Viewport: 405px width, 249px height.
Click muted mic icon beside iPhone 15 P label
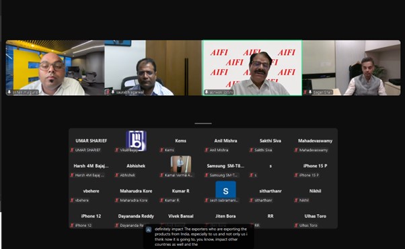pyautogui.click(x=296, y=175)
